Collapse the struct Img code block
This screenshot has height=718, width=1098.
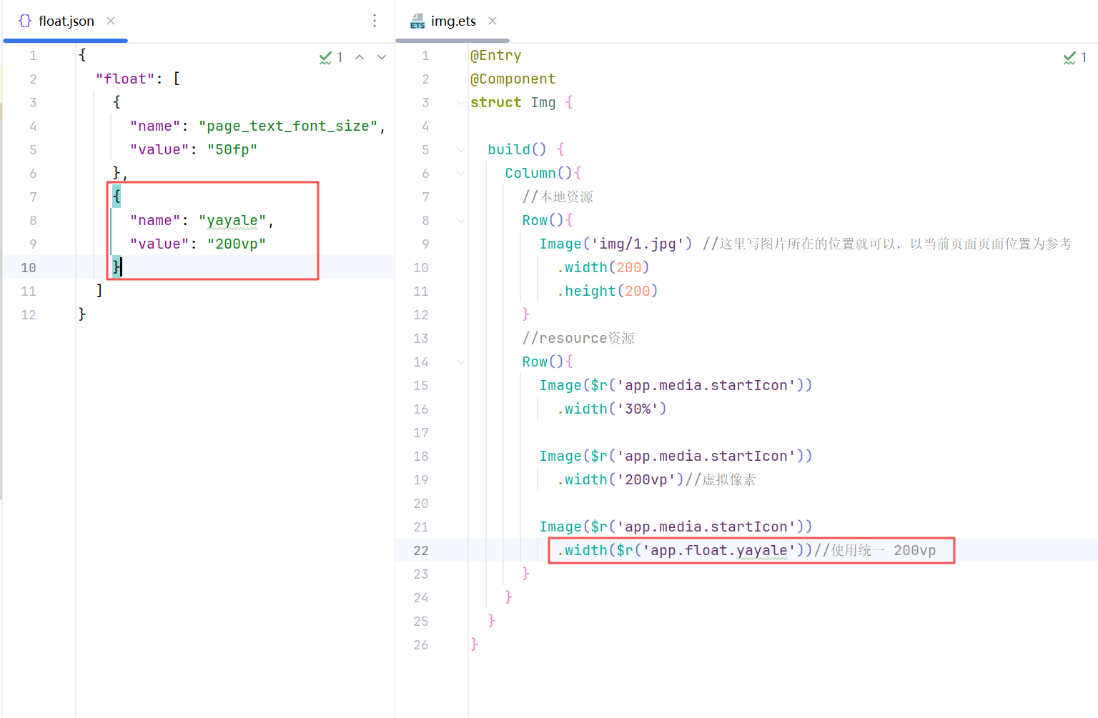(x=460, y=102)
